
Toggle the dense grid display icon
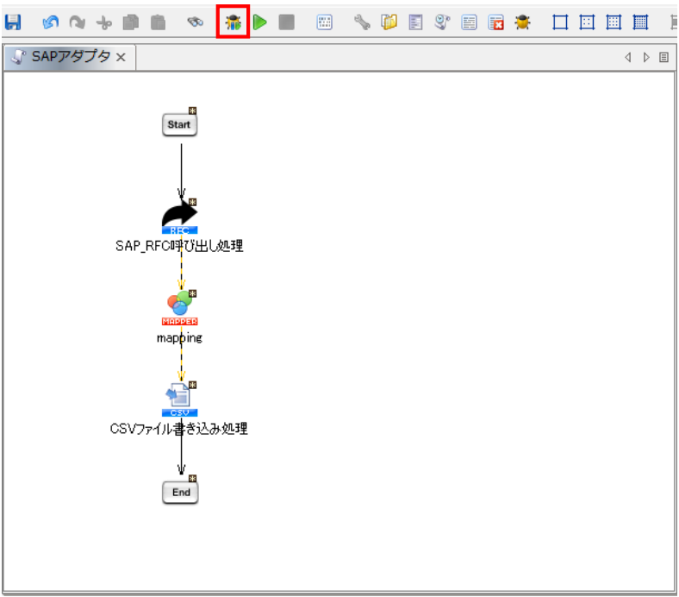tap(640, 22)
